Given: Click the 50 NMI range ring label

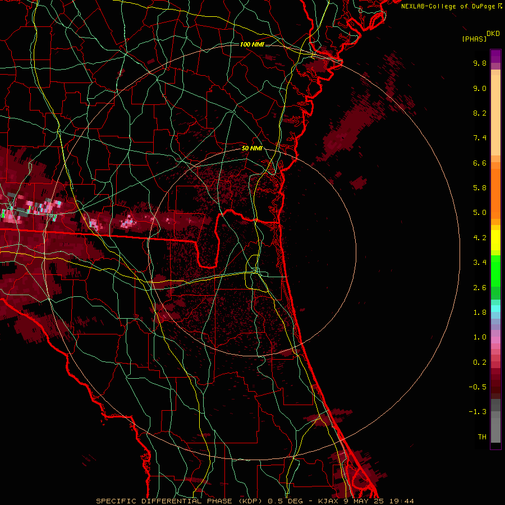Looking at the screenshot, I should (252, 149).
